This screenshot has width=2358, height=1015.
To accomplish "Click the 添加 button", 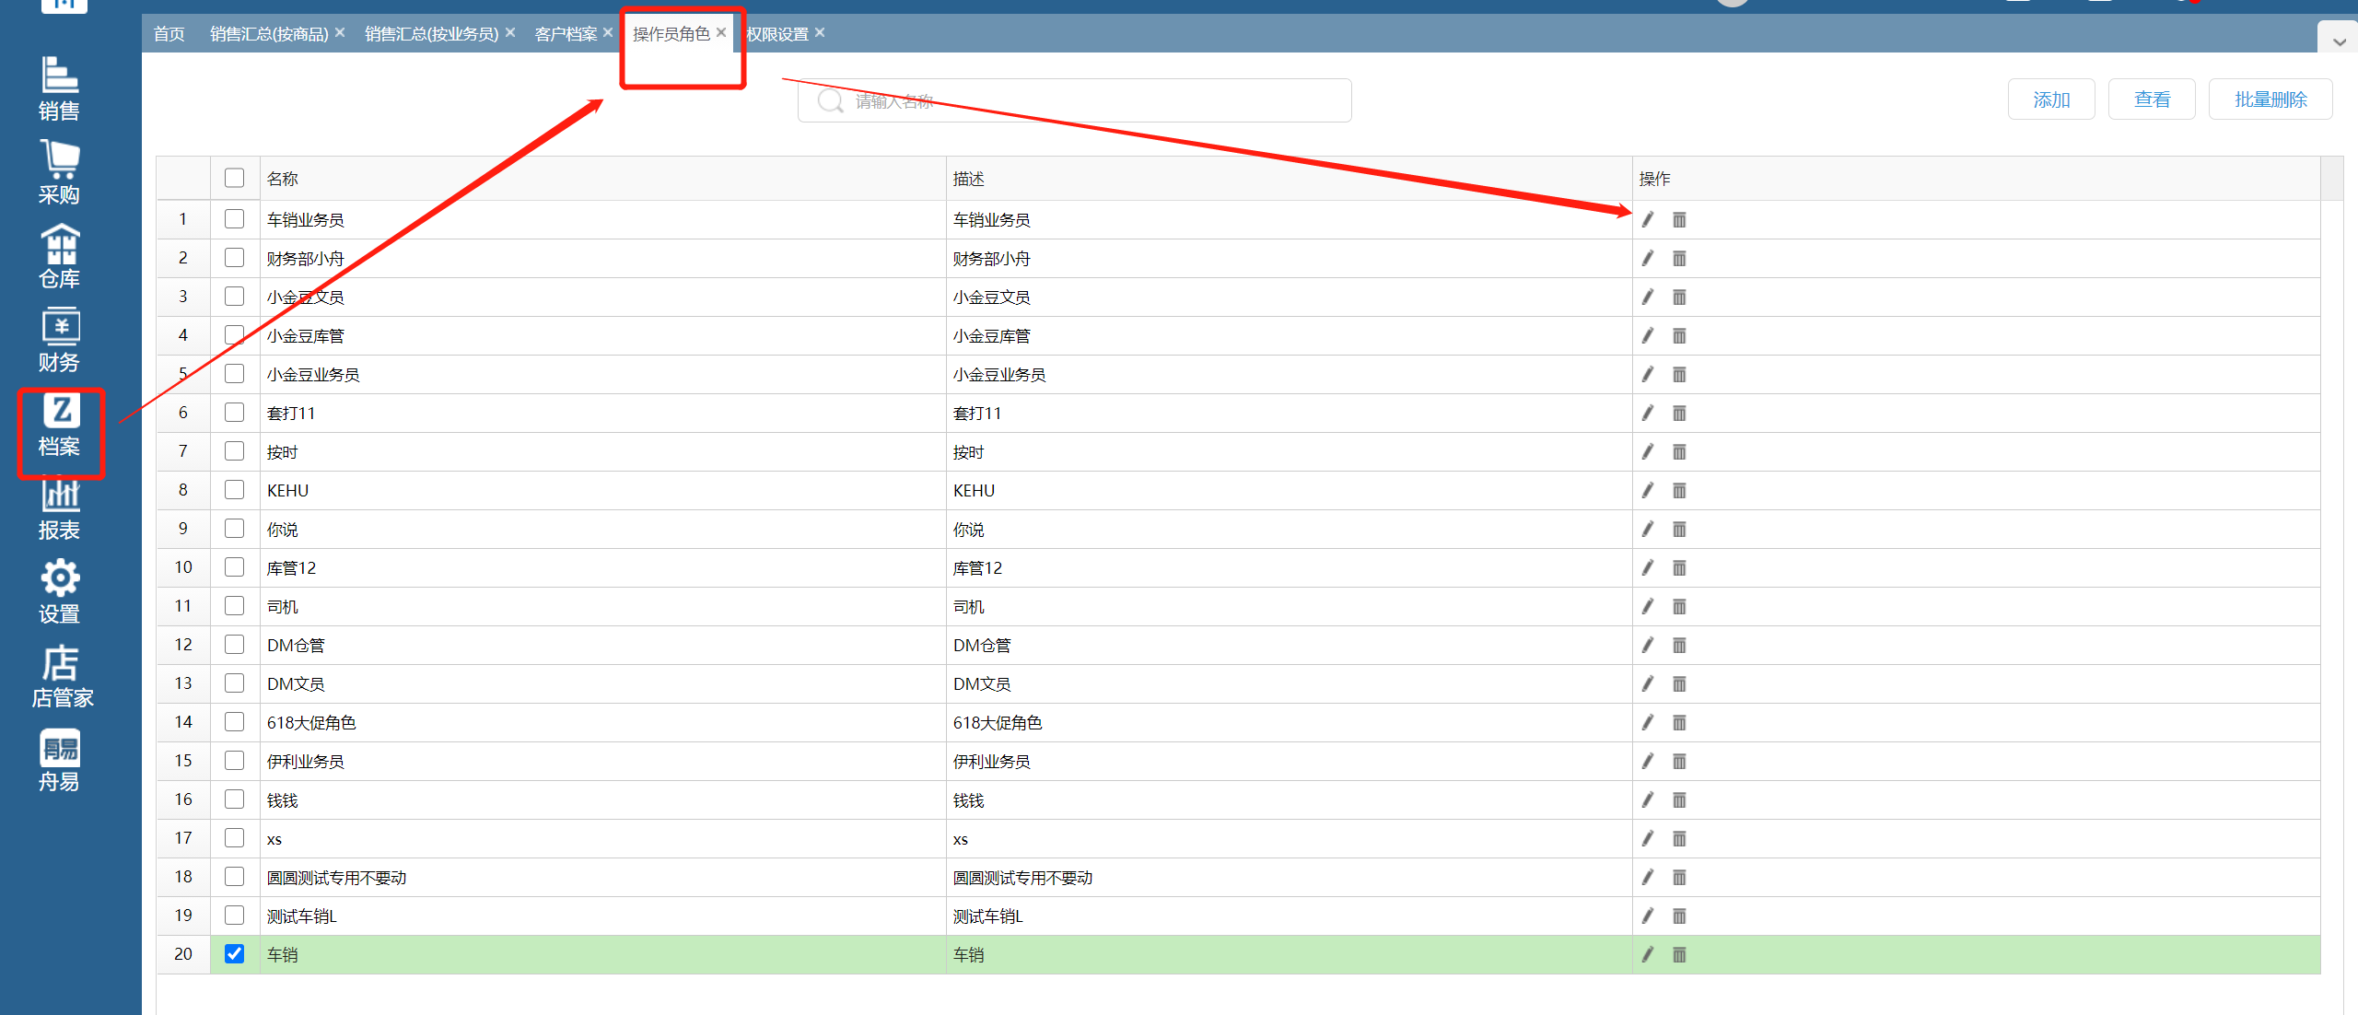I will 2051,99.
